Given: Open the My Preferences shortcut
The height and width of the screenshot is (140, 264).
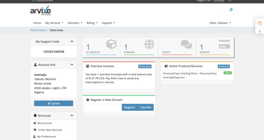Looking at the screenshot, I should point(54,137).
